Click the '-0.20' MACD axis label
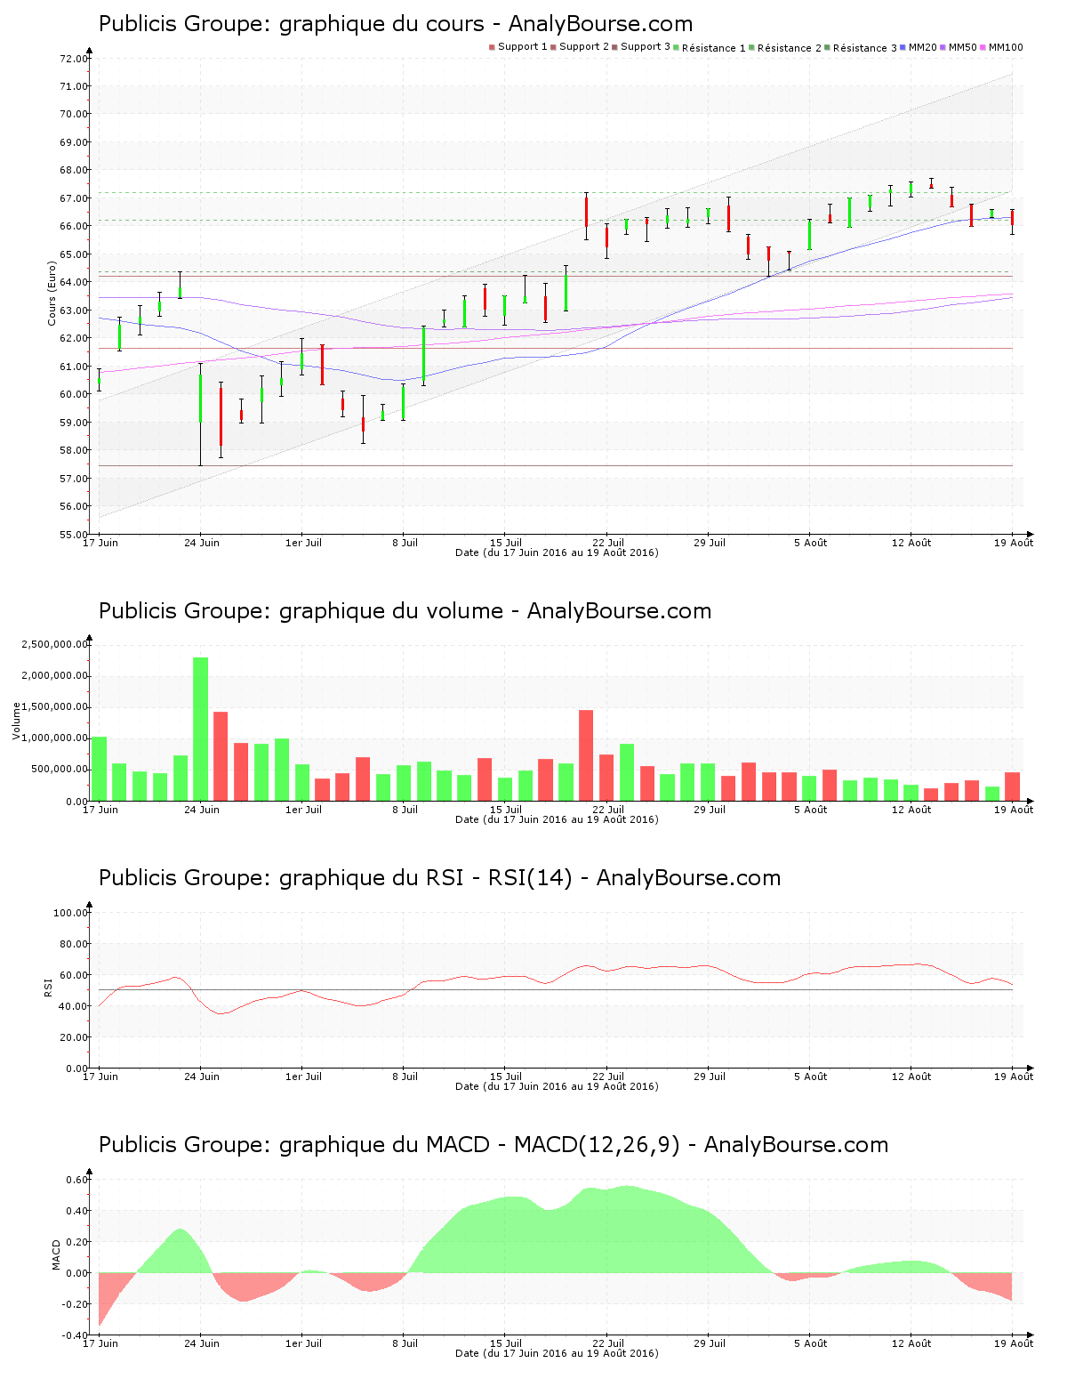 [75, 1304]
